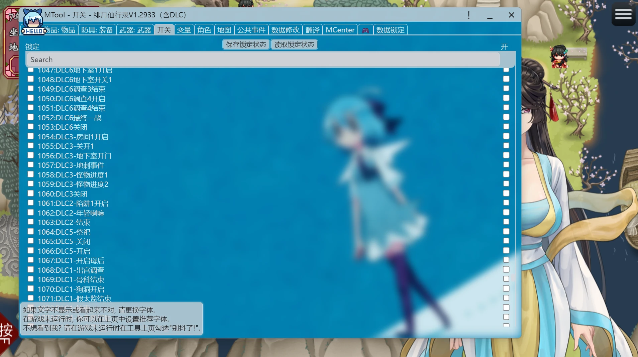Enable the 开 checkbox for 1069:DLC1-骨科结束
The width and height of the screenshot is (638, 357).
506,279
